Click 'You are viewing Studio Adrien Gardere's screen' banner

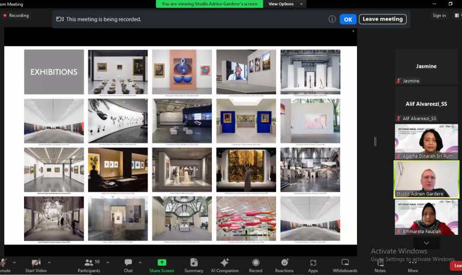(209, 4)
